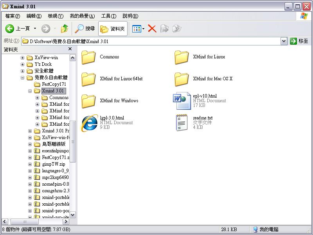Open 我的最愛(A) menu
313x235 pixels.
point(82,16)
